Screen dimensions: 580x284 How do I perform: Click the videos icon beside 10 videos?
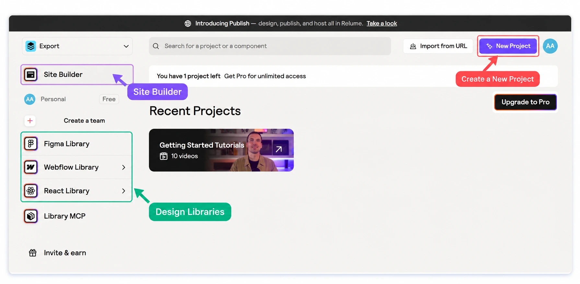click(x=164, y=156)
